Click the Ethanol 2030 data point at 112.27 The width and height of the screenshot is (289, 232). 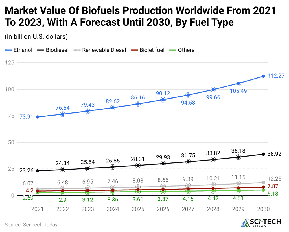point(263,76)
